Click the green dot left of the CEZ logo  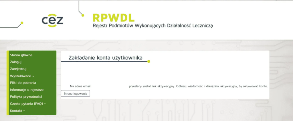tap(22, 23)
